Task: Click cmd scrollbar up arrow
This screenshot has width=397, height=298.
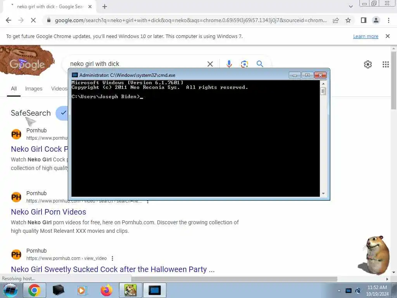Action: (x=323, y=83)
